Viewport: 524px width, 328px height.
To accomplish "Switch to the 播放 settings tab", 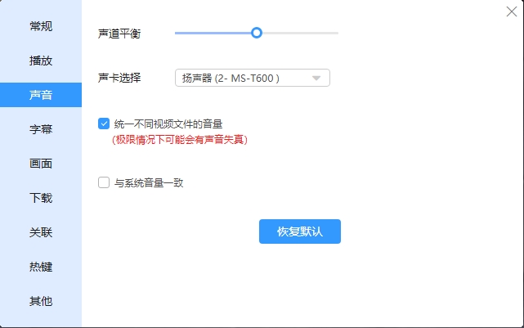I will tap(41, 61).
